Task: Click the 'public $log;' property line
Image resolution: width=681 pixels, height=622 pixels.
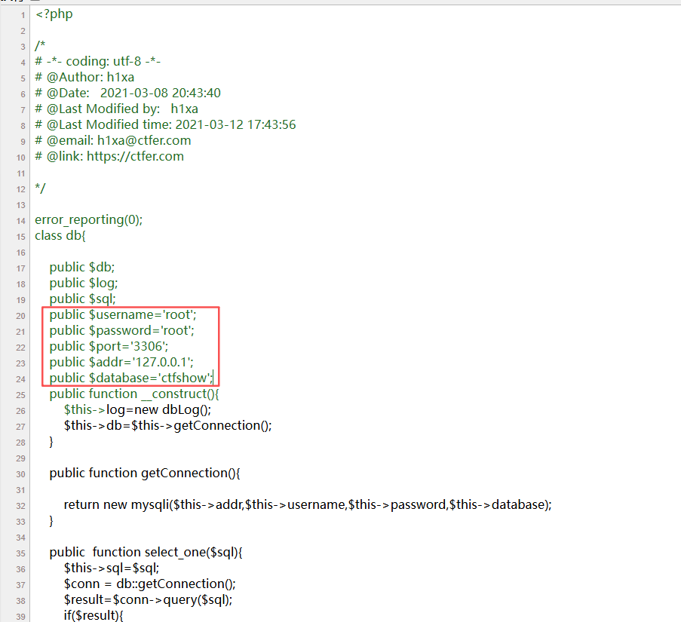Action: [x=84, y=283]
